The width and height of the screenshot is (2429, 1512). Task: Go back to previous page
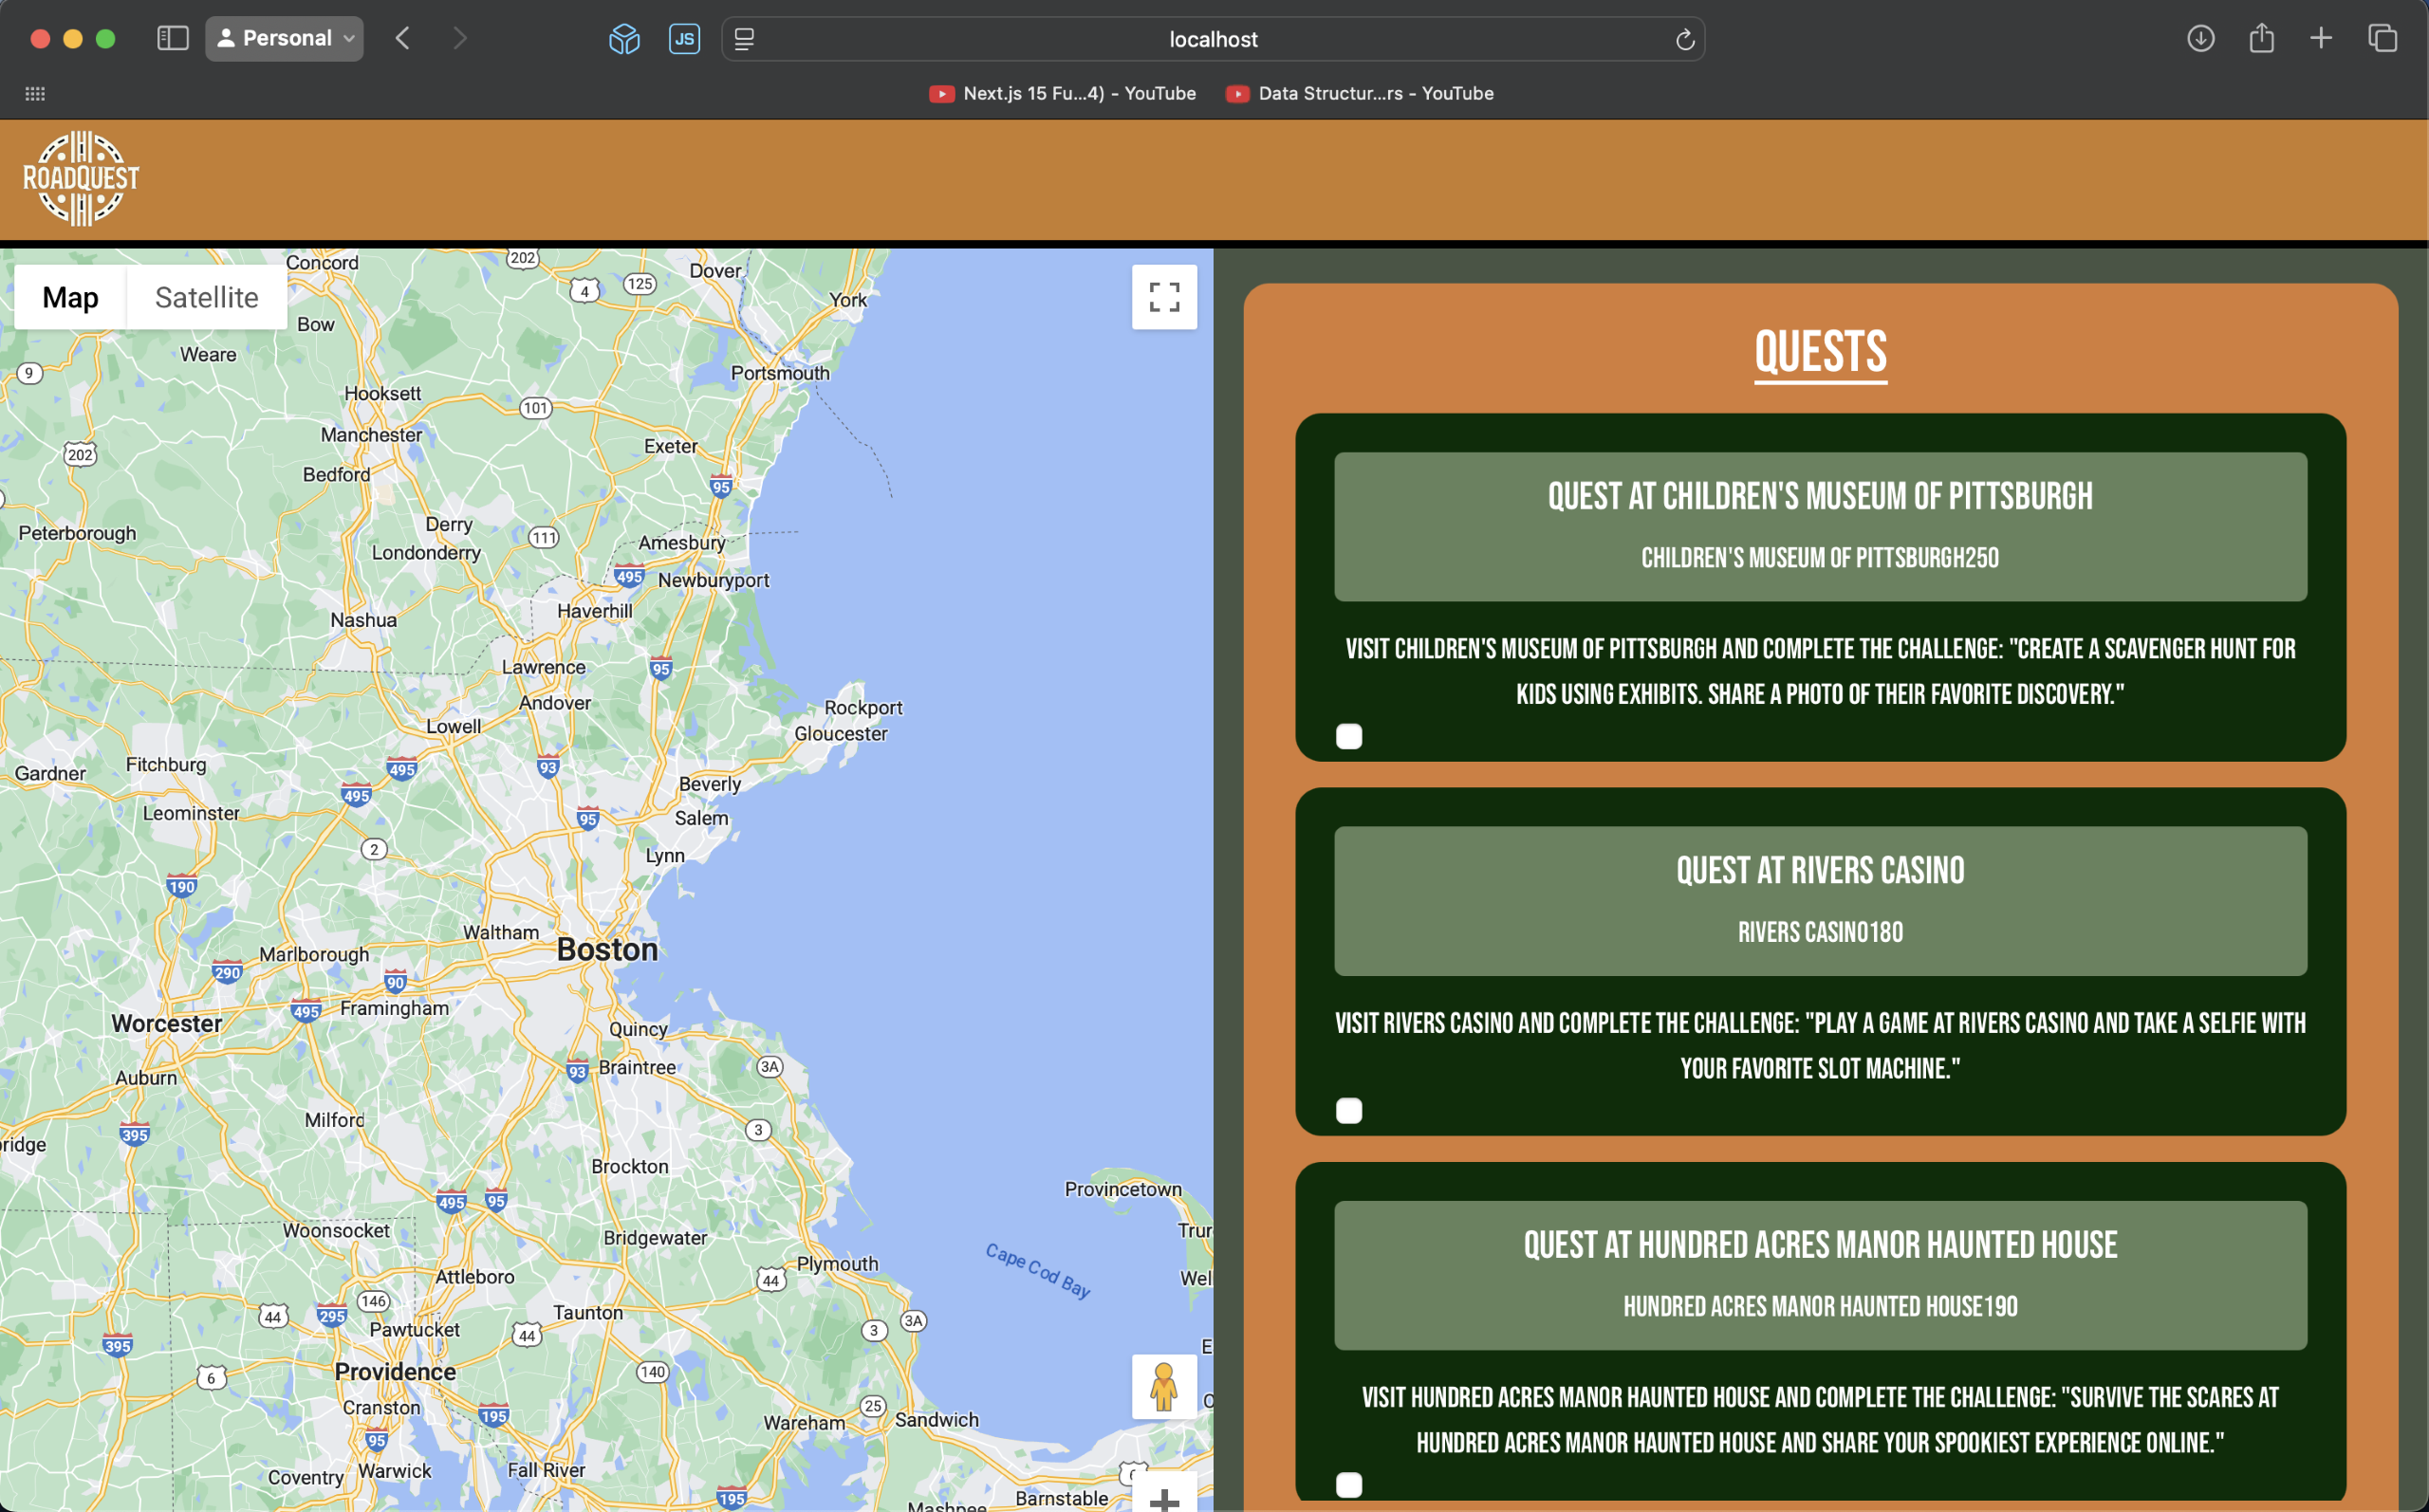click(x=403, y=39)
